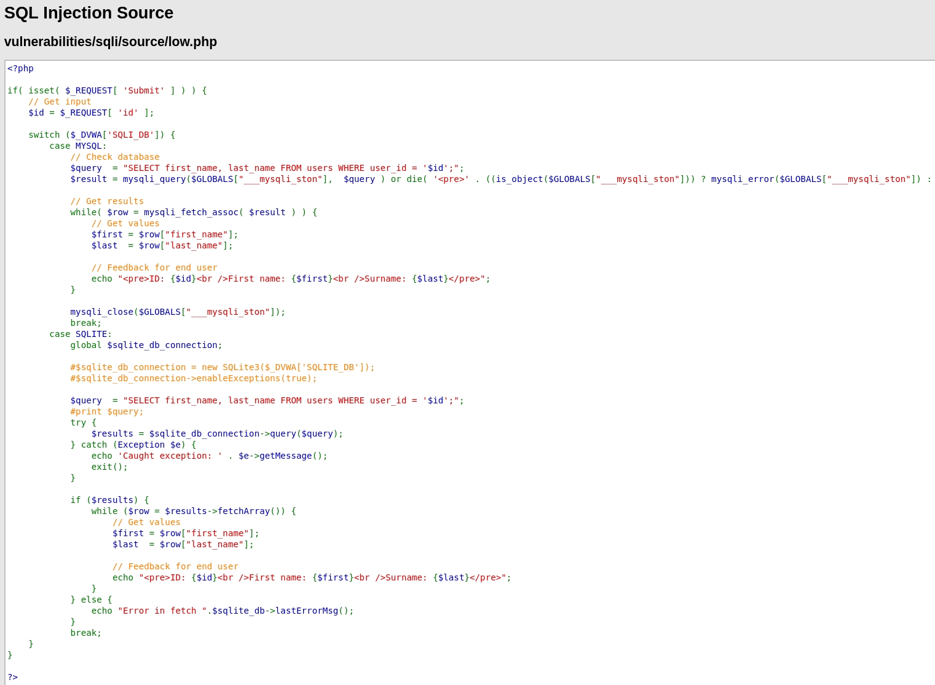Click the switch $_DVWA SQLI_DB line

(x=101, y=135)
